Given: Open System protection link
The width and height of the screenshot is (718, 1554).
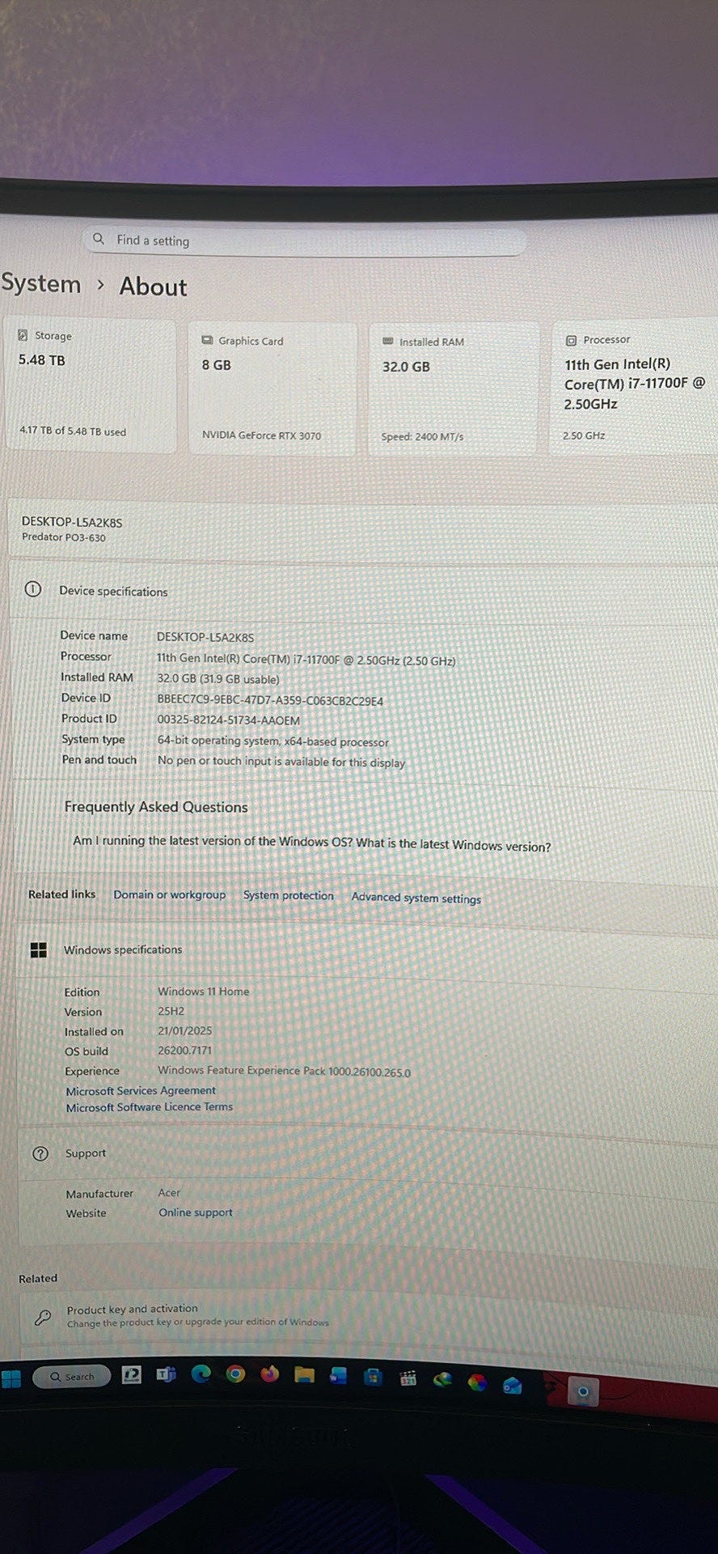Looking at the screenshot, I should point(288,895).
